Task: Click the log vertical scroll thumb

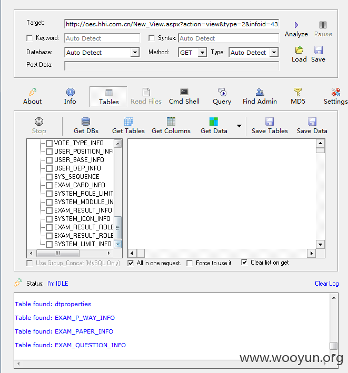Action: pos(334,346)
